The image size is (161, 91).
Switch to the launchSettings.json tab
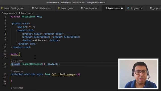pos(13,8)
